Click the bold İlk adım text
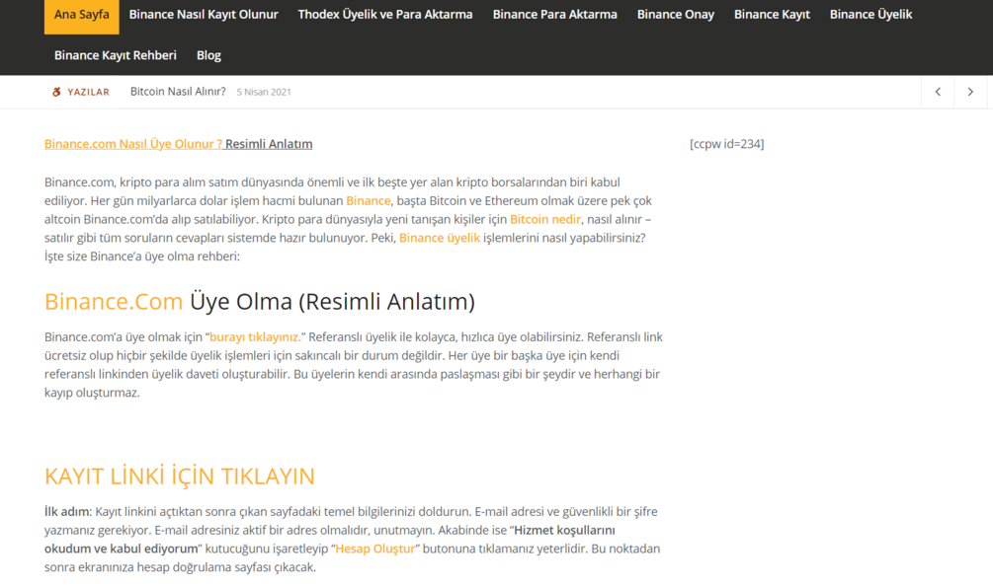The width and height of the screenshot is (993, 586). coord(66,511)
